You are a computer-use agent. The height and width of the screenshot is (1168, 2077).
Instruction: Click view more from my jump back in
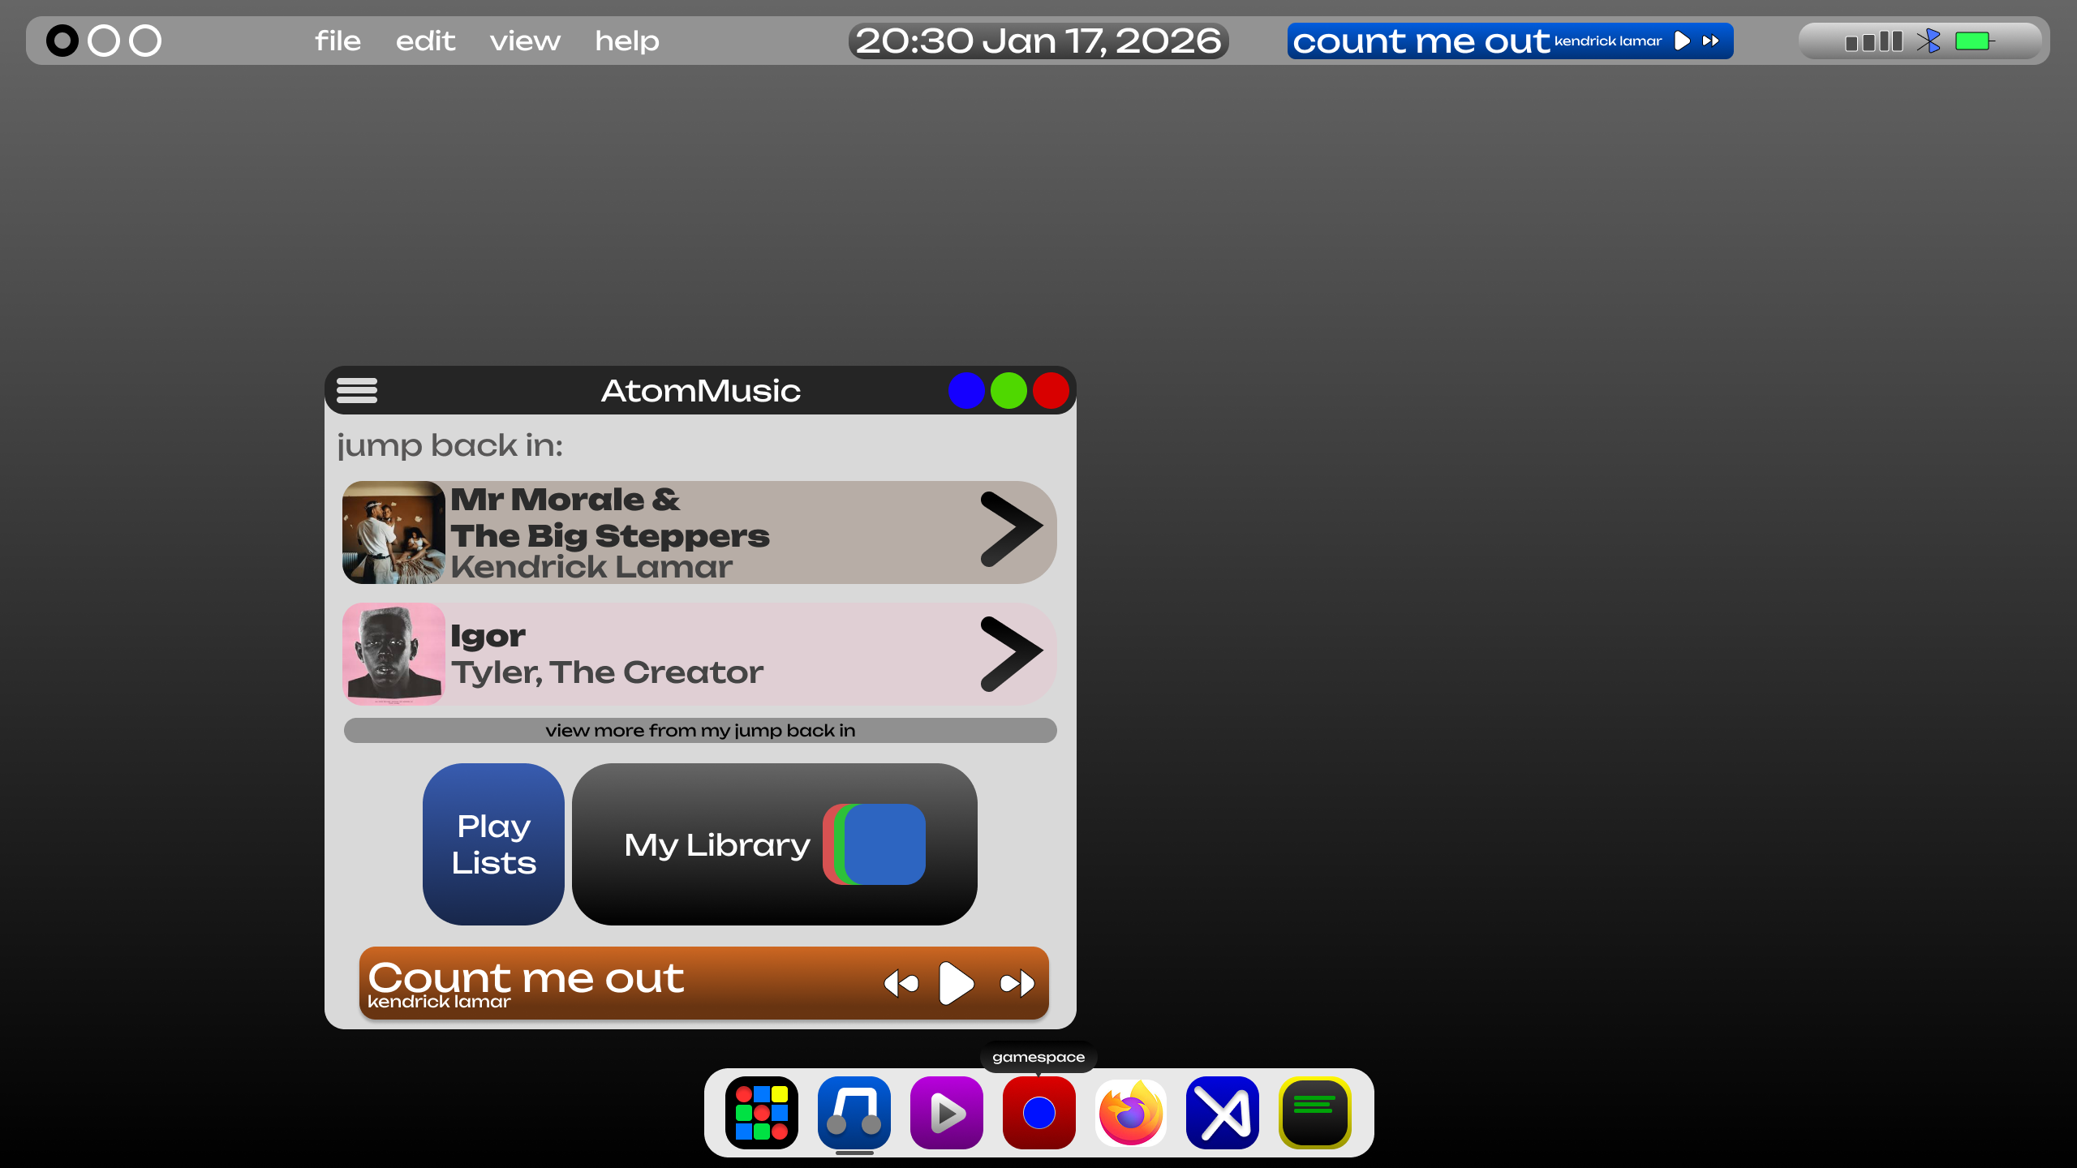[x=700, y=730]
